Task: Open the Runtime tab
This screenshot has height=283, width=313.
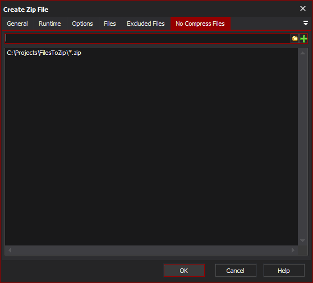Action: pos(50,24)
